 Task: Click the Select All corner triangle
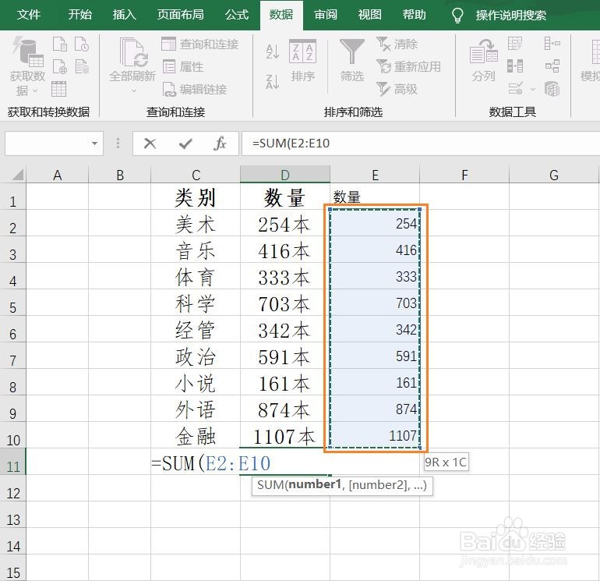[x=18, y=175]
